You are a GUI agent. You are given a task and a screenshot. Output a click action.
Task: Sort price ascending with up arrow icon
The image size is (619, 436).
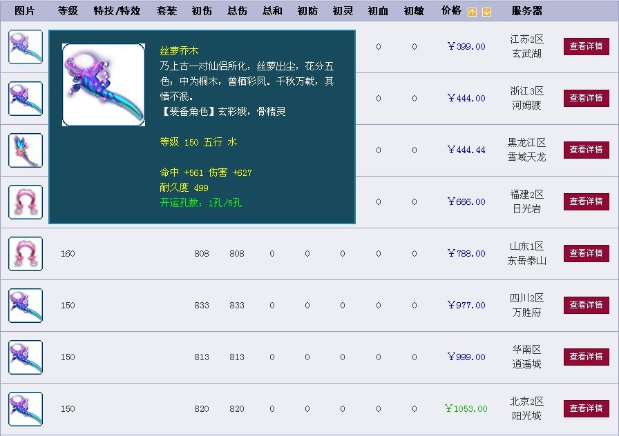pos(472,12)
